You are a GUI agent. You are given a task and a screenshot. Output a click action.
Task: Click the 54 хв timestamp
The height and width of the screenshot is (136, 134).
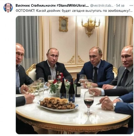pyautogui.click(x=120, y=5)
